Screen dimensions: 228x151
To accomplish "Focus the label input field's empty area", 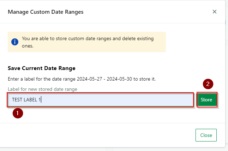I will point(116,100).
